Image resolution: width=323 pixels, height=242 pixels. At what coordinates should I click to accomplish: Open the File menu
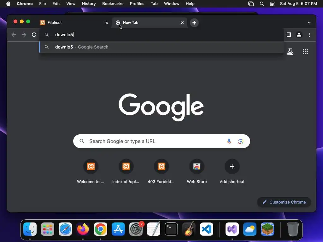pos(43,4)
